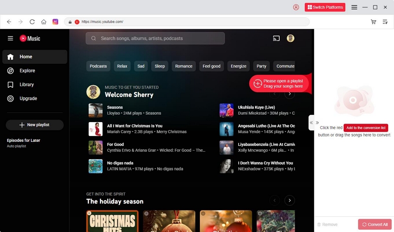Select Library in the sidebar

pos(34,85)
